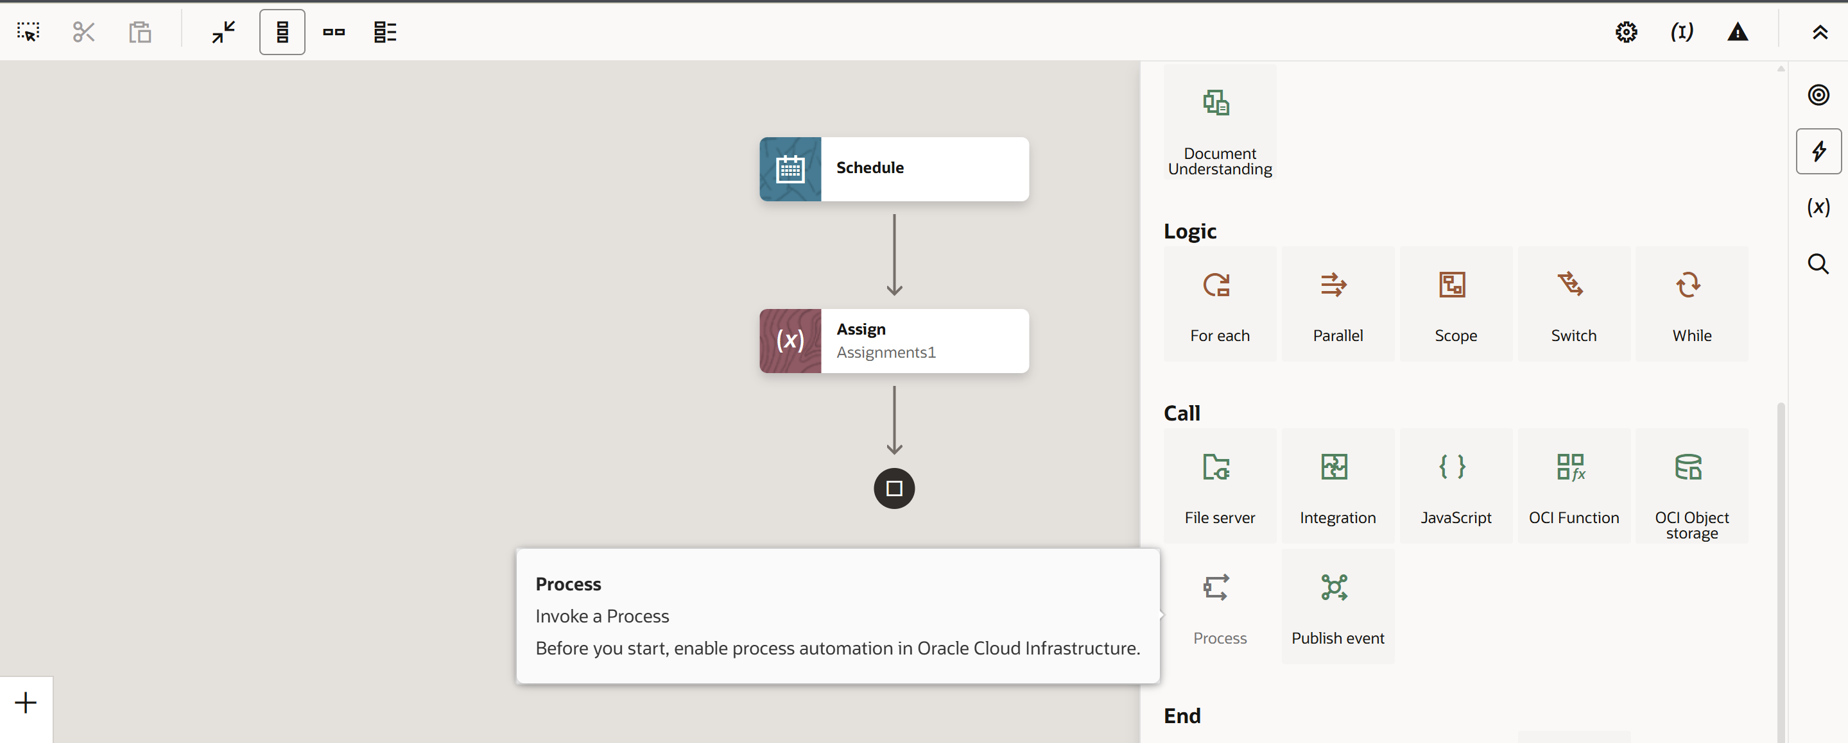The image size is (1848, 743).
Task: View integration warnings
Action: 1738,31
